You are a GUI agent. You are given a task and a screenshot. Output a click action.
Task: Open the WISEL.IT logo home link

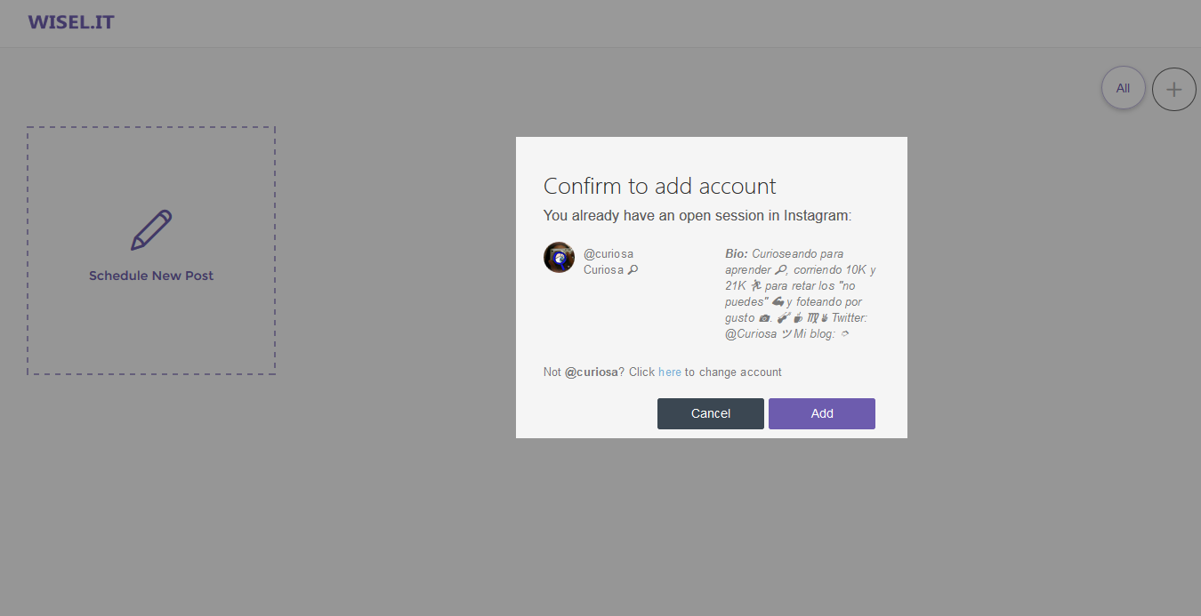(71, 22)
